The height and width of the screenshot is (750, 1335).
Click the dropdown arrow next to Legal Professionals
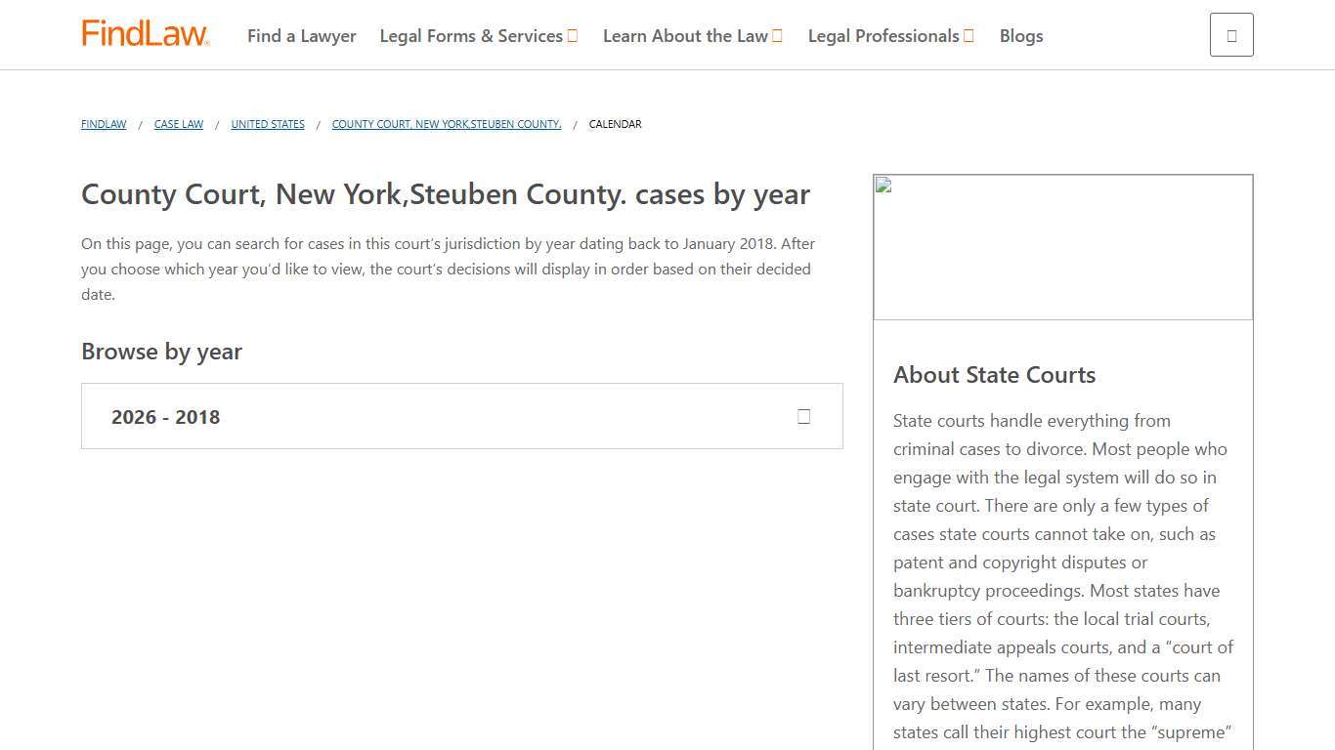[967, 35]
